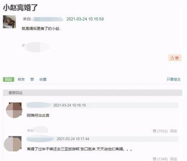
Task: Open first commenter's blurred username
Action: [39, 105]
